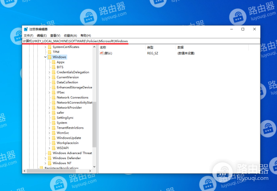Select the System folder icon
Screen dimensions: 277x191
54,123
